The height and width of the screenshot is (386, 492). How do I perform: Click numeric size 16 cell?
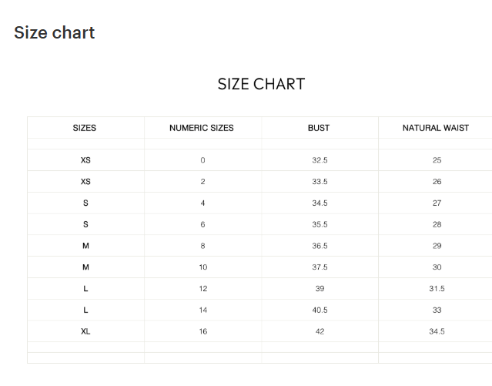click(x=203, y=331)
